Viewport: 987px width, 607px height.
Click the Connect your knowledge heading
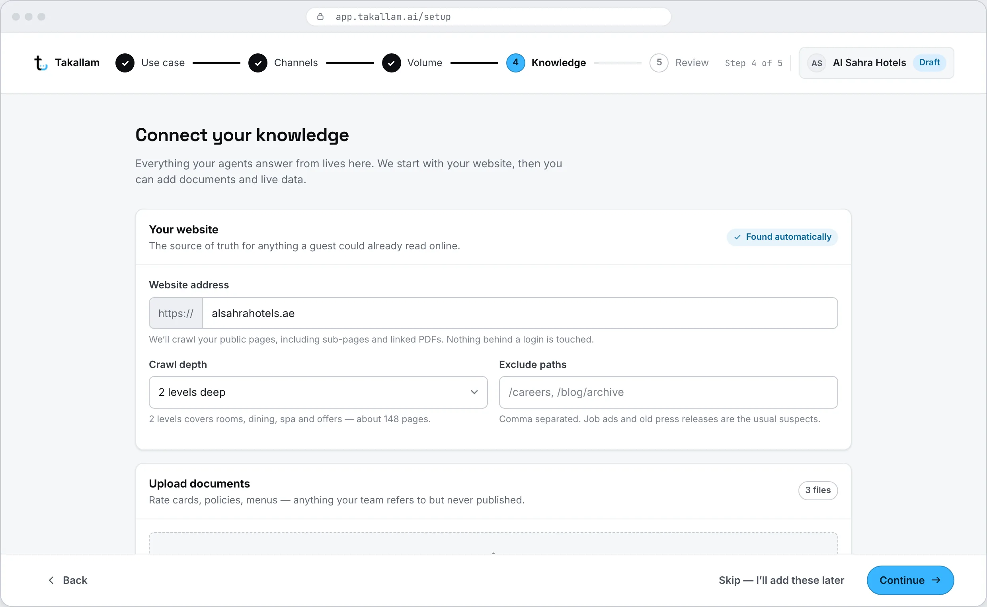tap(242, 135)
